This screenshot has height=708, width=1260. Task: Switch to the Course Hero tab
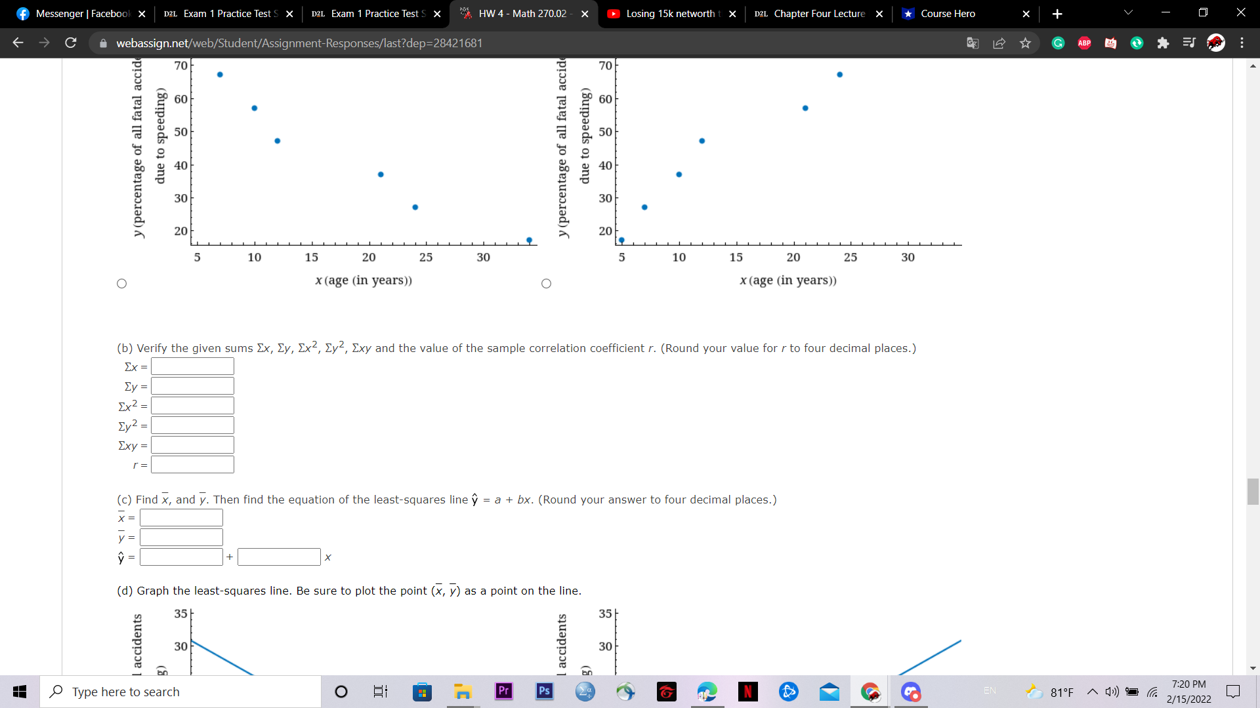click(x=947, y=13)
